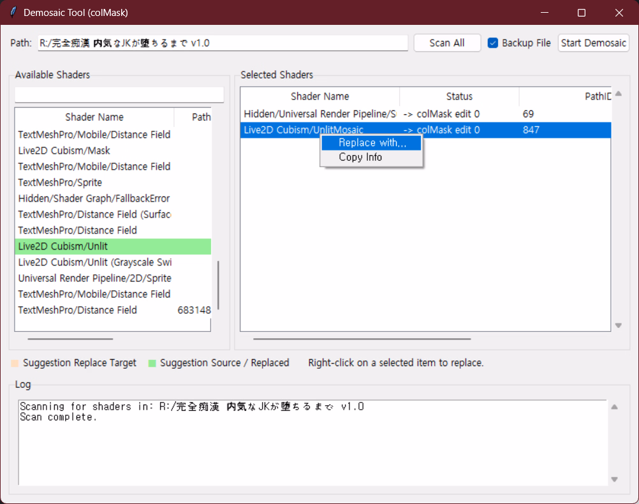Select Hidden/Universal Render Pipeline row

tap(319, 114)
